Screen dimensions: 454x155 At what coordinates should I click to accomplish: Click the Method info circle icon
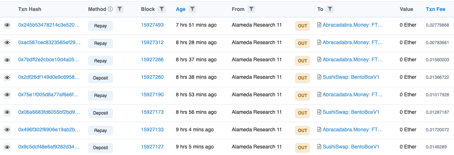tap(110, 9)
